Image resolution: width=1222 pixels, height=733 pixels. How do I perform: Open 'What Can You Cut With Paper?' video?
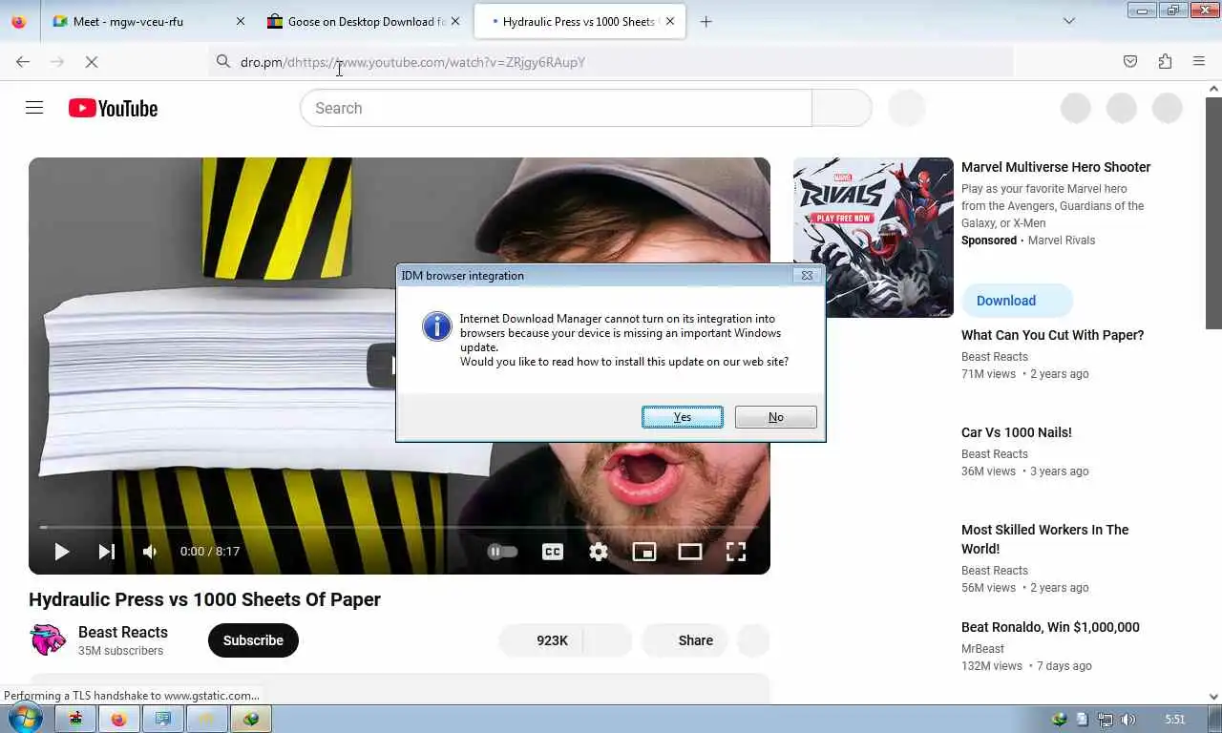(1052, 335)
